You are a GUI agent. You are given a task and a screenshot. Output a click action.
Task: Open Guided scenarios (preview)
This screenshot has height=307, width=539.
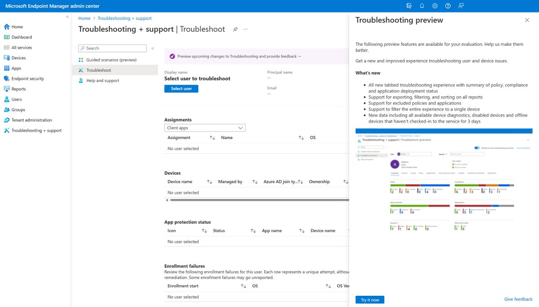pyautogui.click(x=111, y=60)
